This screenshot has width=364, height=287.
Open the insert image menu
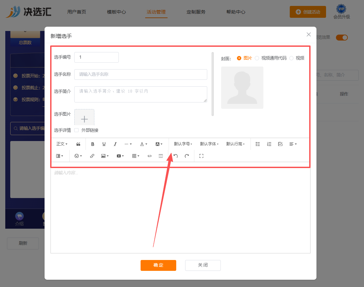click(x=105, y=156)
